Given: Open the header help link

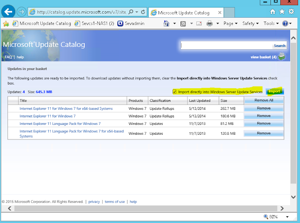Looking at the screenshot, I should point(20,57).
